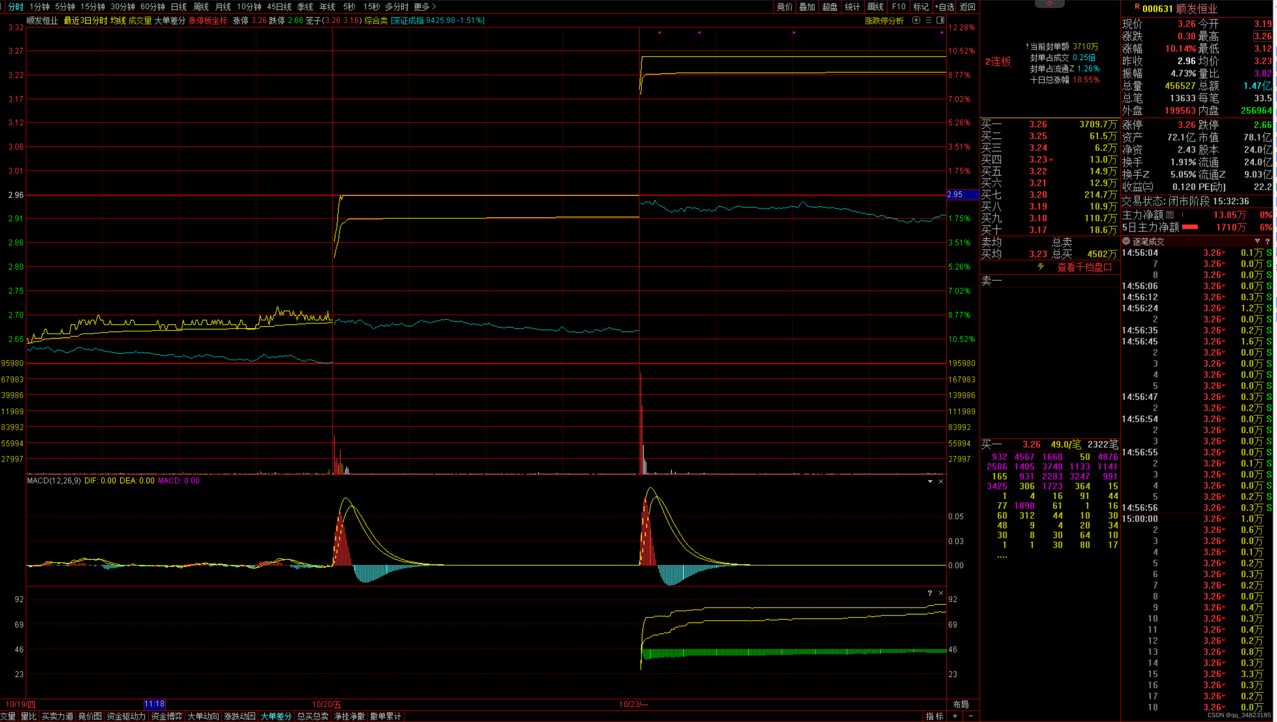The width and height of the screenshot is (1277, 722).
Task: Open the MACD pane dropdown triangle
Action: click(x=930, y=481)
